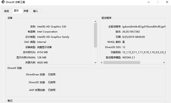The height and width of the screenshot is (103, 171).
Task: Click driver panel scroll right arrow
Action: coord(164,63)
